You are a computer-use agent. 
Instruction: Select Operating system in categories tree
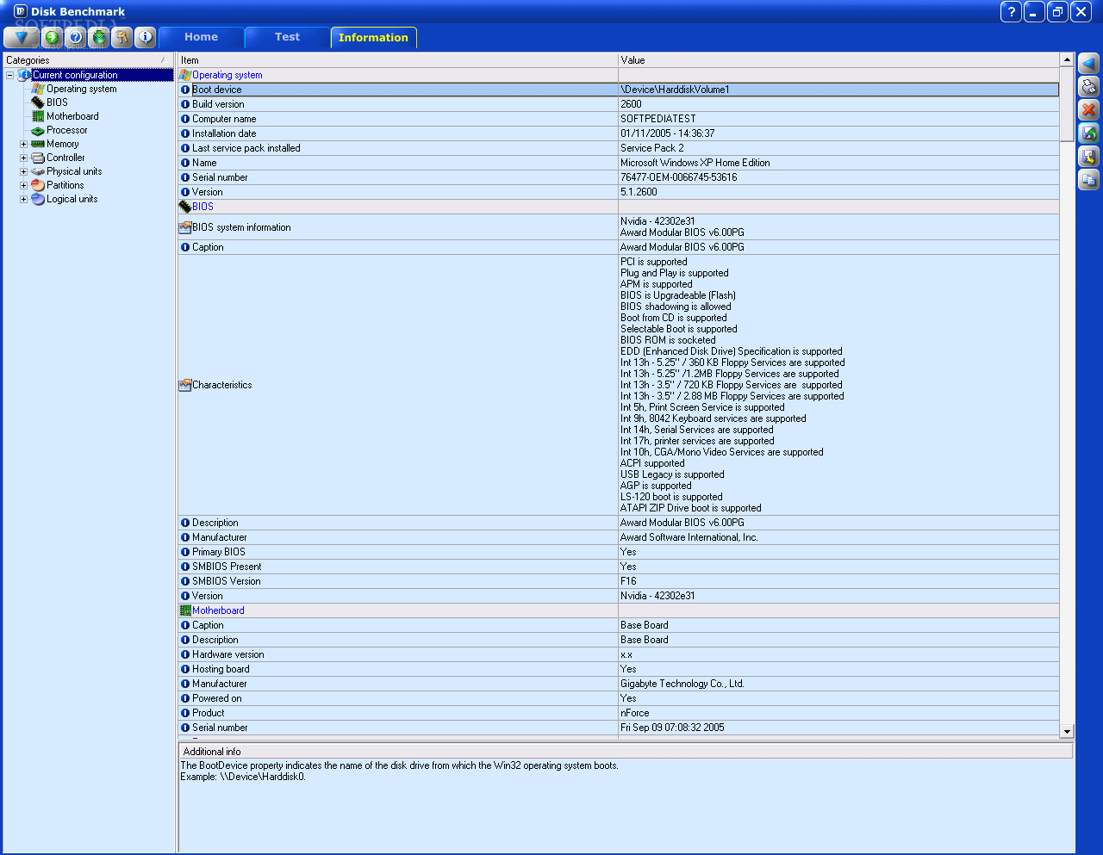pos(81,89)
